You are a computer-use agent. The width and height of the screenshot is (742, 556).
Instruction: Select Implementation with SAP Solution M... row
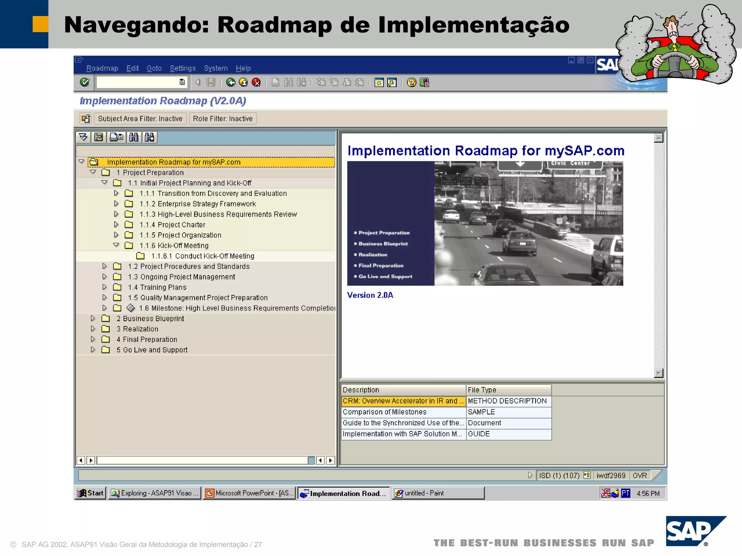446,434
